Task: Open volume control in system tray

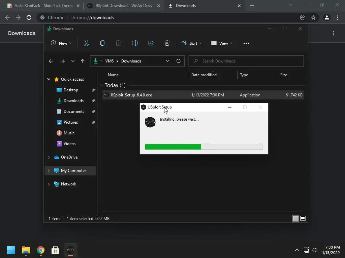Action: (314, 250)
